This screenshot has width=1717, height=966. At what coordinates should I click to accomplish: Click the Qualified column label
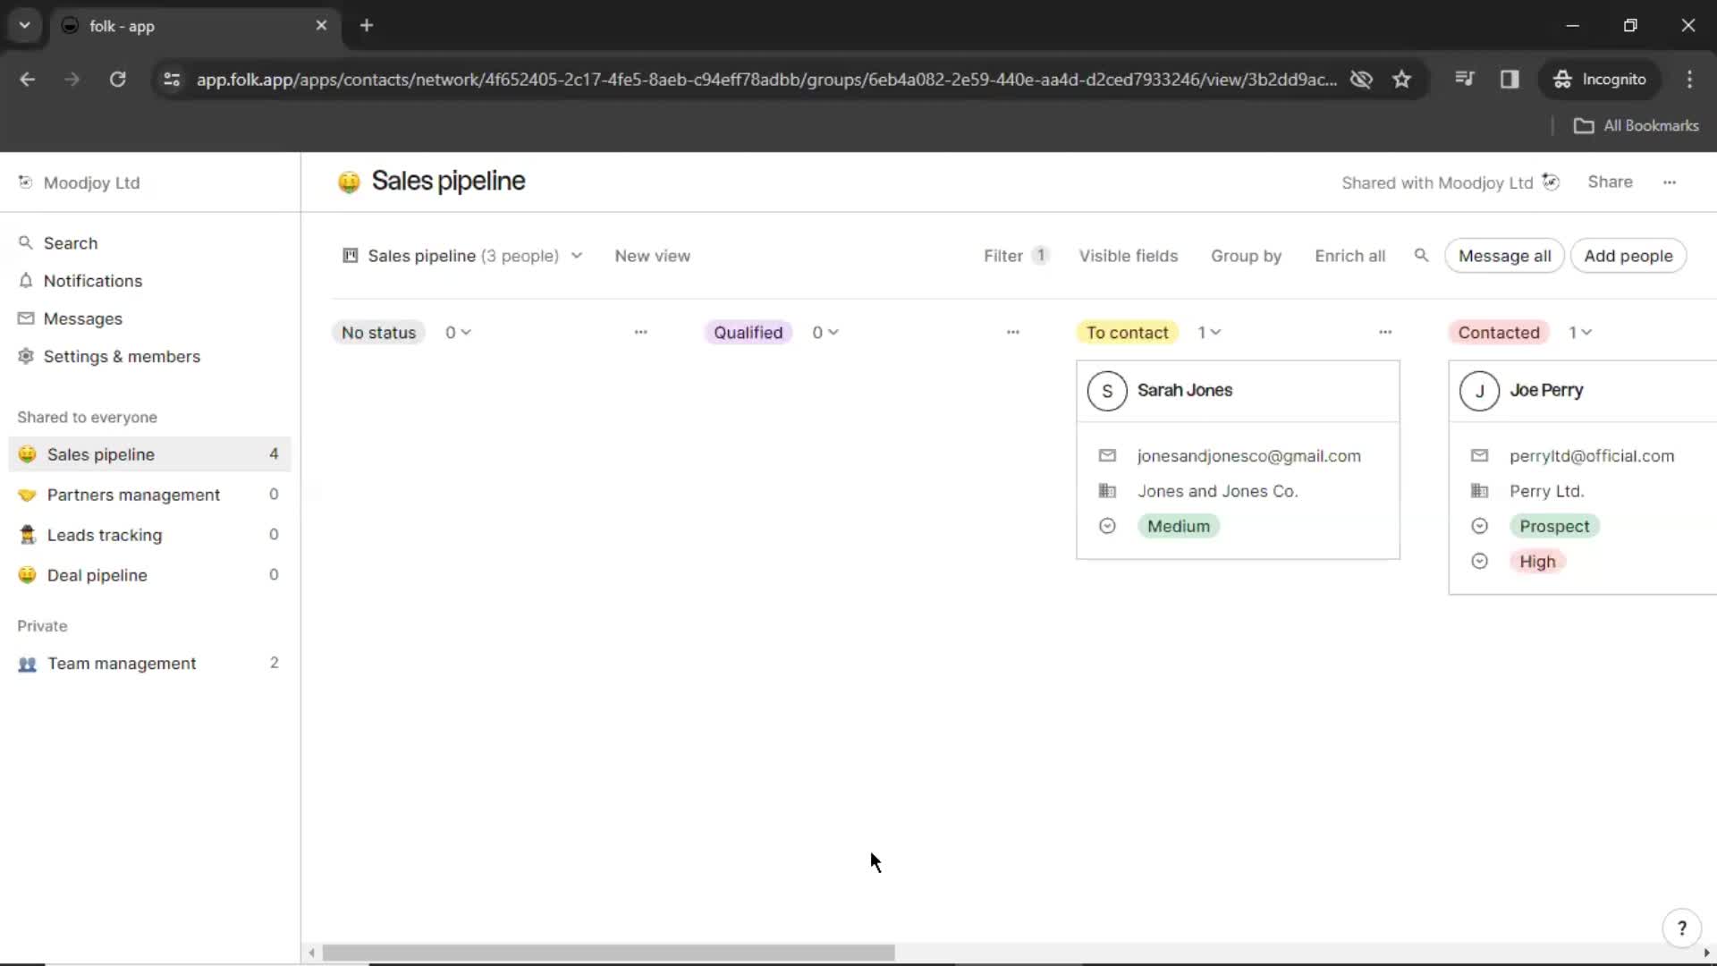(748, 333)
